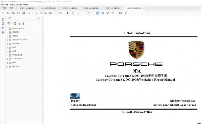Activate the Hand pan tool
Screen dimensions: 201x124
click(73, 13)
